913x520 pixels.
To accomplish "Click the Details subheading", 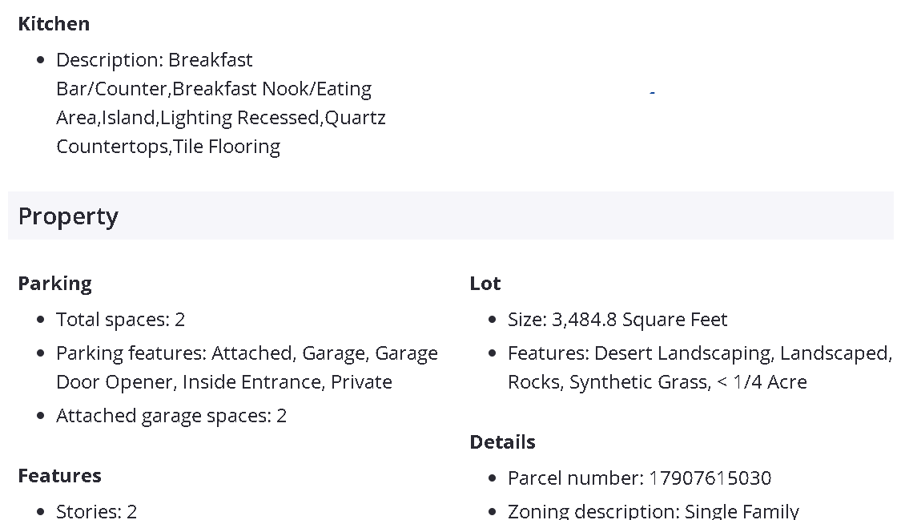I will pos(502,442).
